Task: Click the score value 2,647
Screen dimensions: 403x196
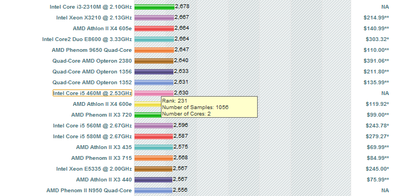Action: [x=182, y=50]
